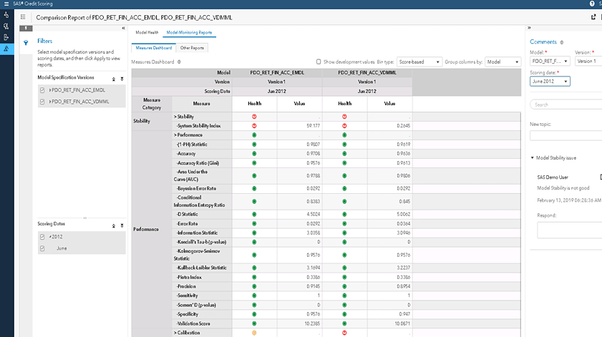Image resolution: width=602 pixels, height=337 pixels.
Task: Select Model Monitoring Reports tab
Action: (189, 32)
